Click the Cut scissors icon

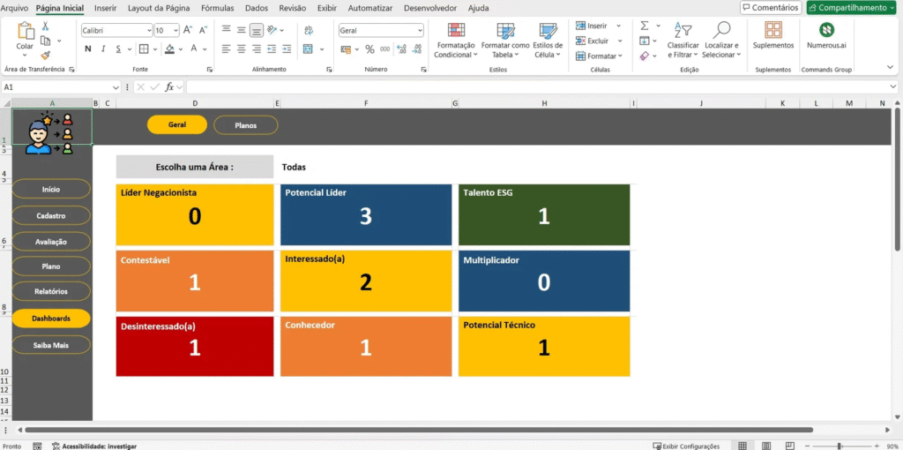[x=46, y=26]
